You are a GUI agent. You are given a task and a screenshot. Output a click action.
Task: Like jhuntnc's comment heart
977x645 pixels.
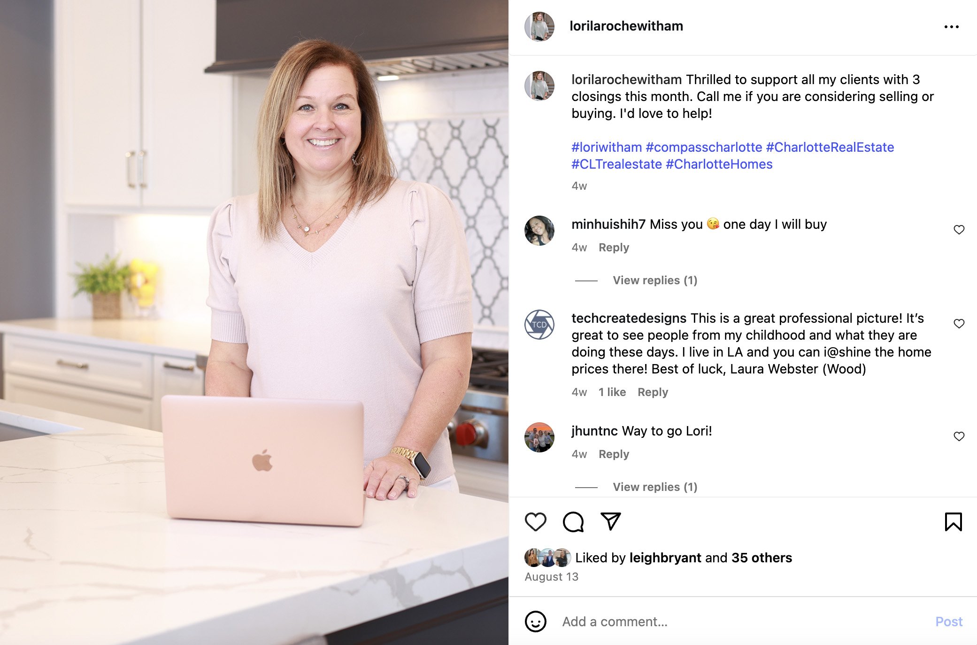point(959,436)
